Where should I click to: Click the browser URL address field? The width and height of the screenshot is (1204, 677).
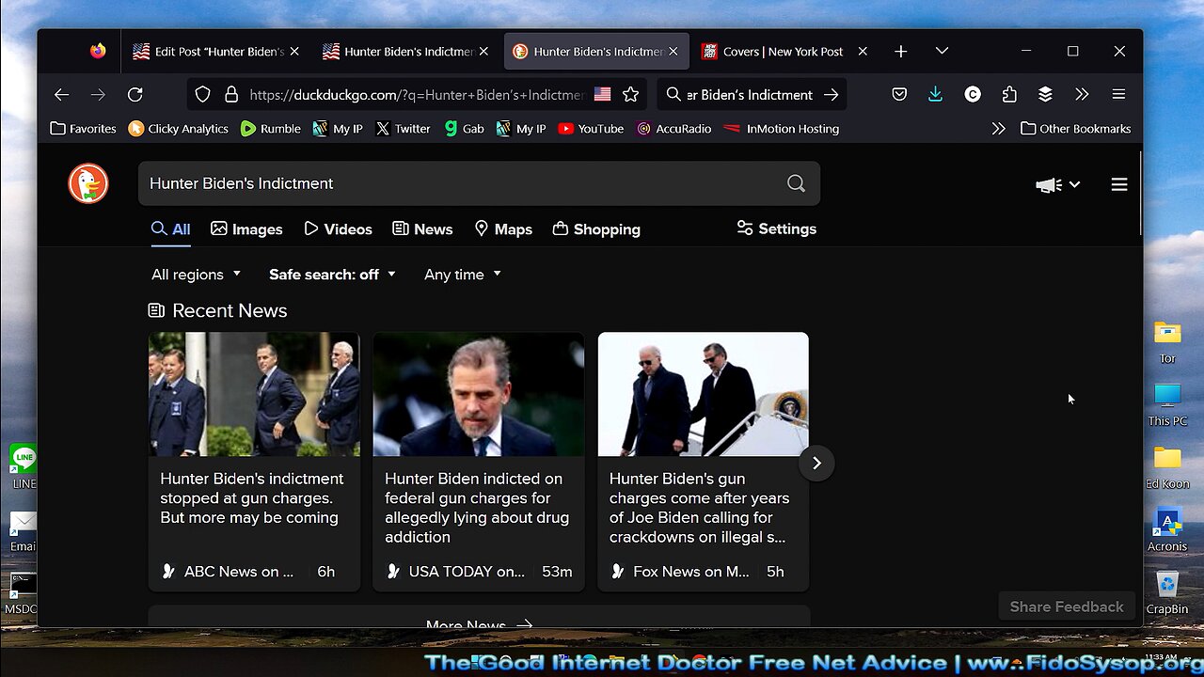(x=417, y=94)
